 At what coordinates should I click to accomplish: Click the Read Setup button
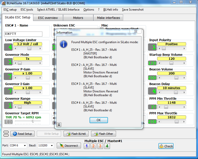click(22, 134)
